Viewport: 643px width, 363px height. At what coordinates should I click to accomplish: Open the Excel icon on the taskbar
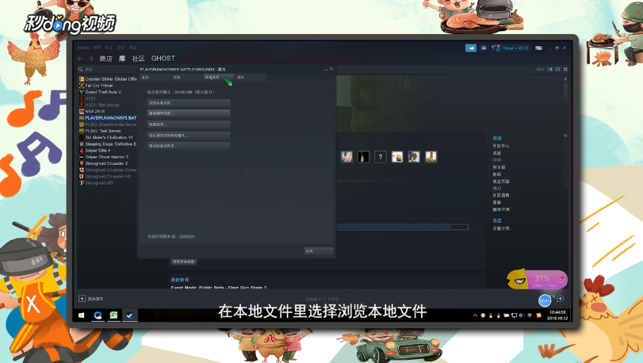[x=113, y=315]
